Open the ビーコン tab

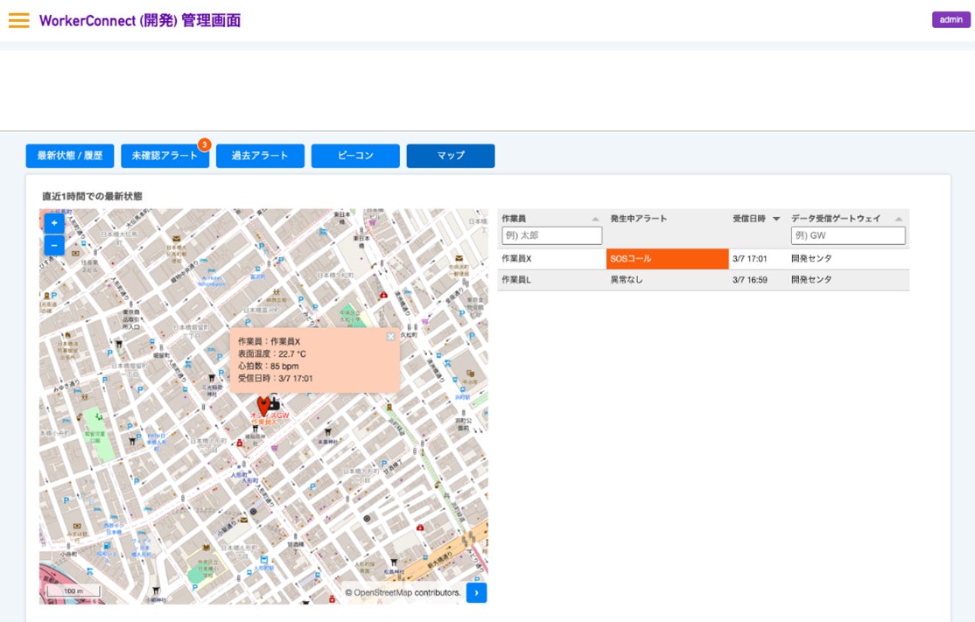[x=355, y=156]
